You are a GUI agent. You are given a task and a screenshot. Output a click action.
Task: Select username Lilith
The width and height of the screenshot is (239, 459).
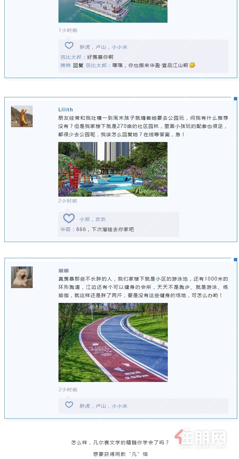coord(66,110)
